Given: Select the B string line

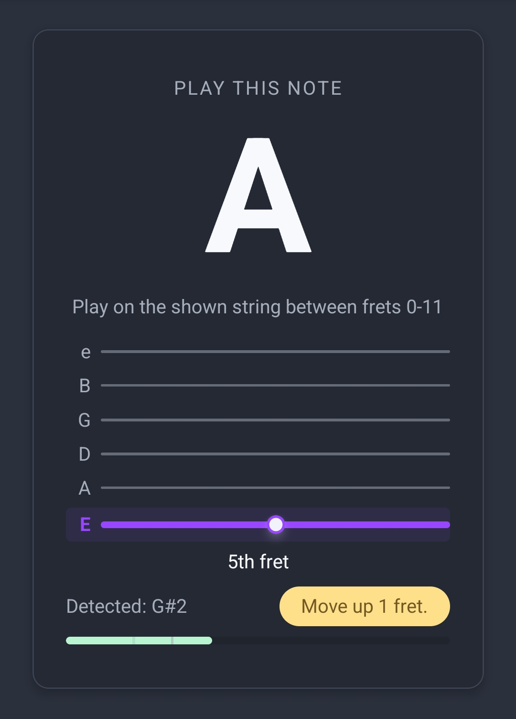Looking at the screenshot, I should (276, 386).
